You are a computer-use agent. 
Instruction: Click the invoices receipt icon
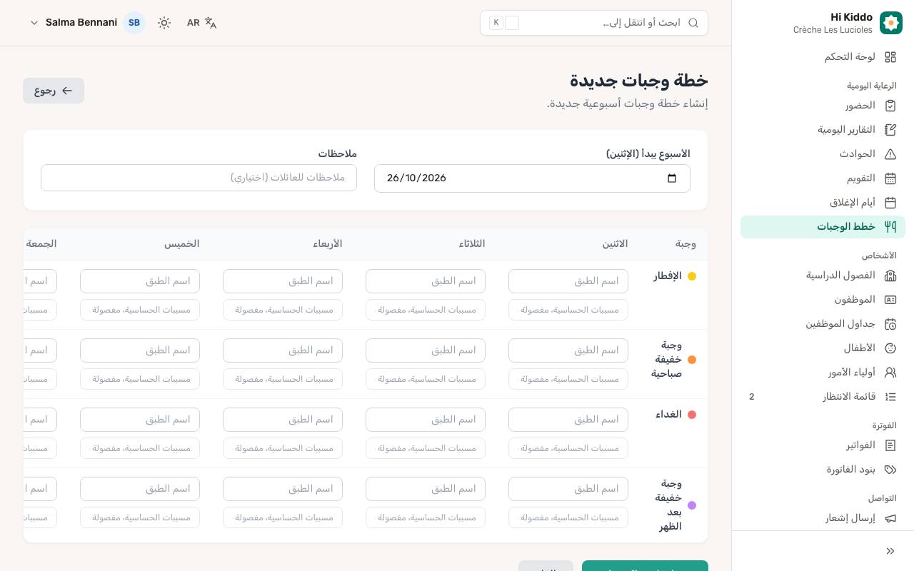pyautogui.click(x=890, y=445)
